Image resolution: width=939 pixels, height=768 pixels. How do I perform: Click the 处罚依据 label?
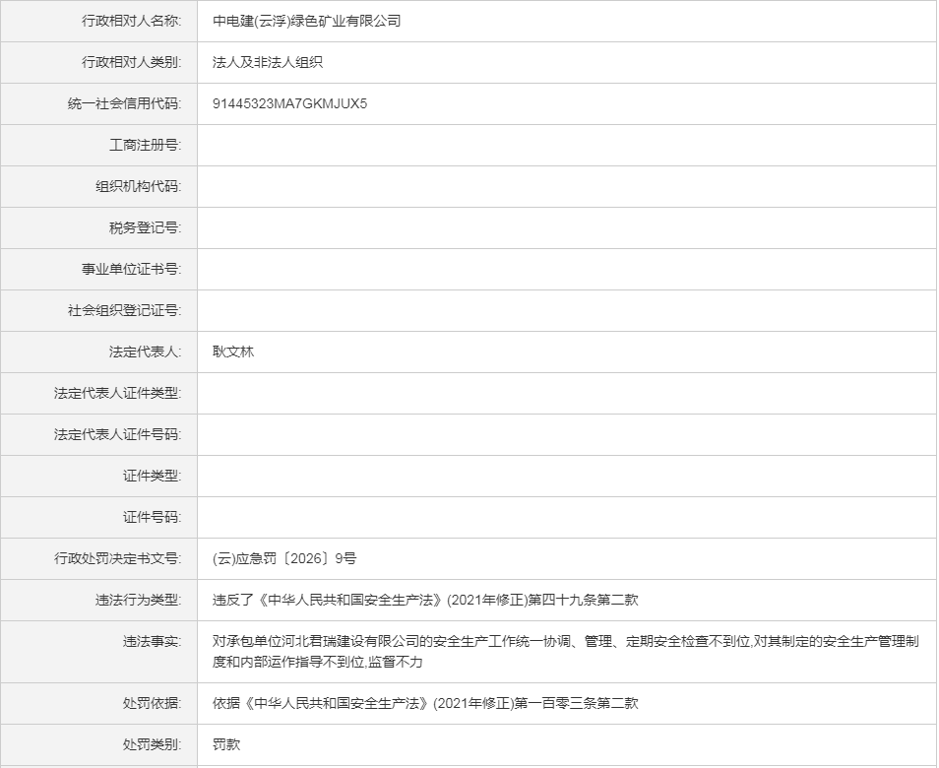pos(152,703)
